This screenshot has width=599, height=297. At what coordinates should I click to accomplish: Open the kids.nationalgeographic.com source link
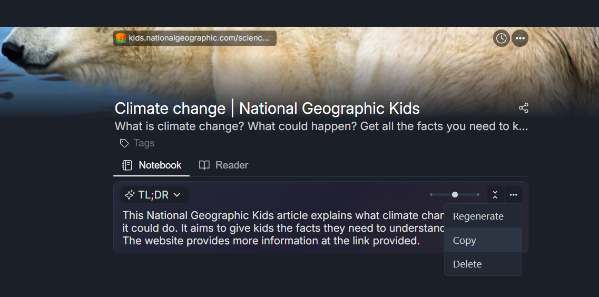coord(199,38)
